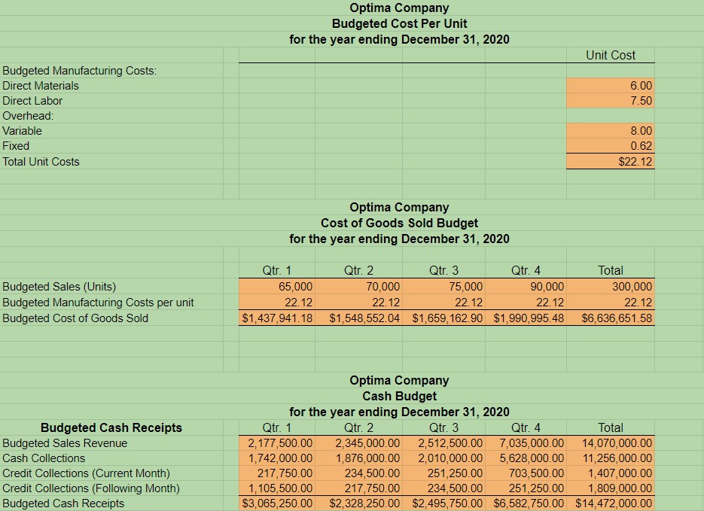Select the 90,000 units under Qtr. 4
Viewport: 704px width, 511px height.
pos(525,286)
